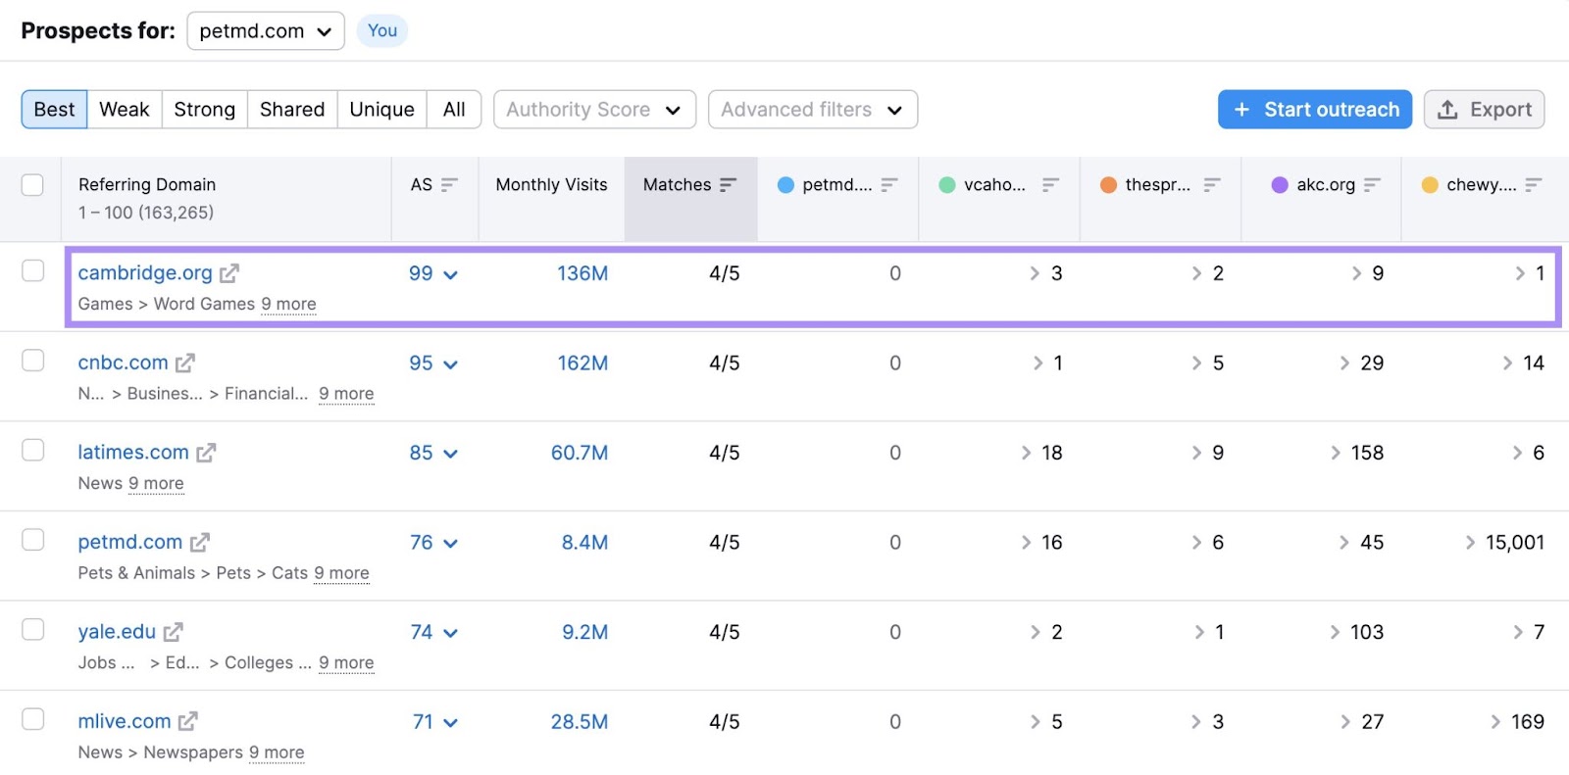Click the Start outreach button
This screenshot has height=775, width=1569.
pyautogui.click(x=1314, y=110)
